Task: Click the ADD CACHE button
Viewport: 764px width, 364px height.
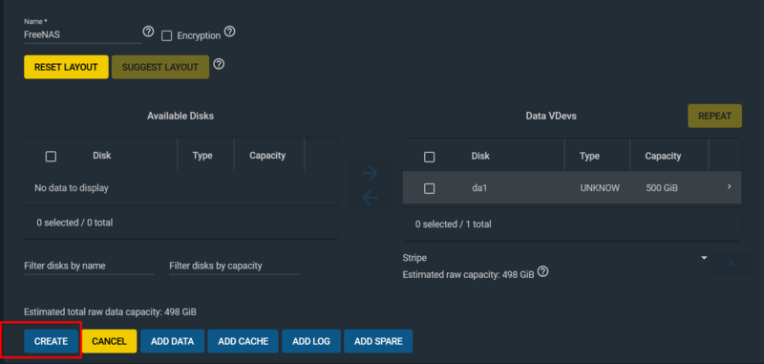Action: (244, 341)
